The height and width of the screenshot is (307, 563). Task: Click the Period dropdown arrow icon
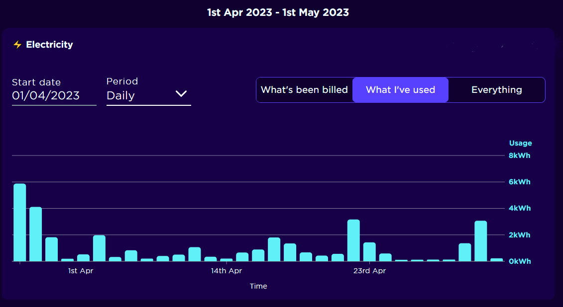point(181,93)
